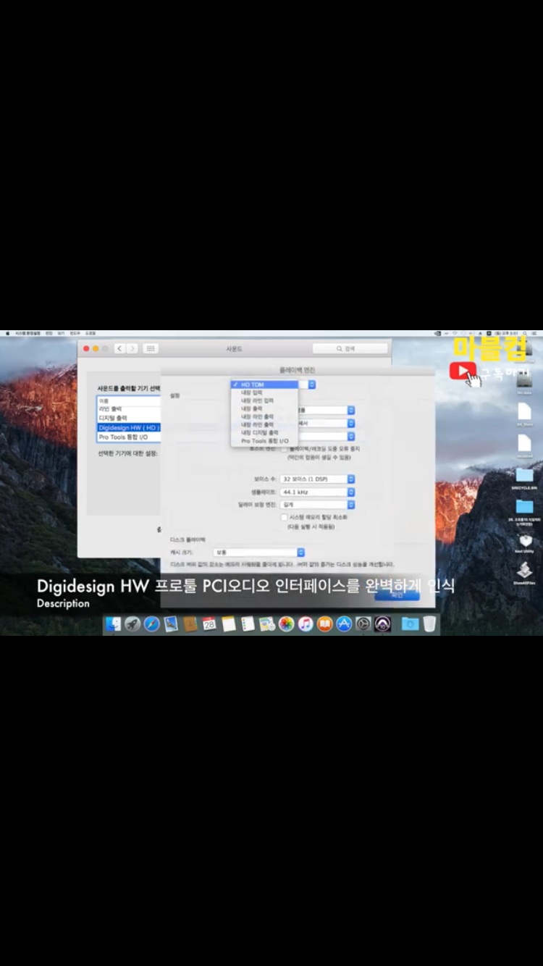Choose 내장 출력 in engine list
543x966 pixels.
click(264, 408)
